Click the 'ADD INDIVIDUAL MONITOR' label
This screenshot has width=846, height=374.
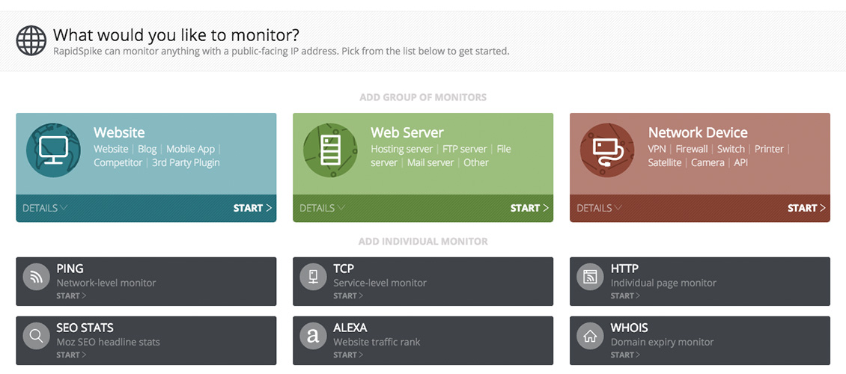(x=423, y=242)
